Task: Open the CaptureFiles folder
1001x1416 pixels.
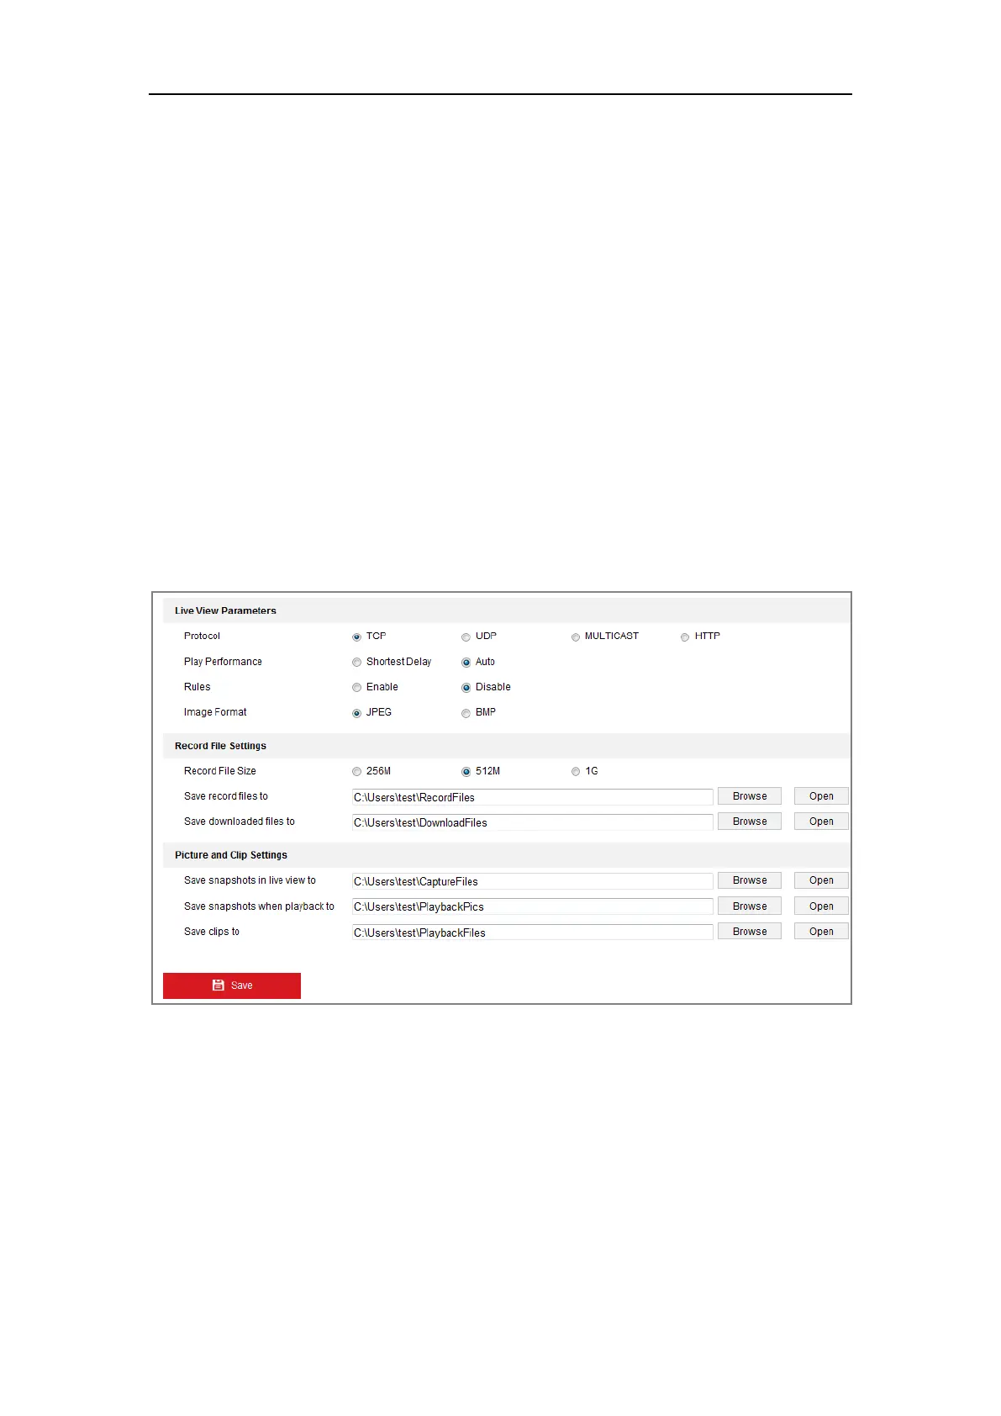Action: click(821, 880)
